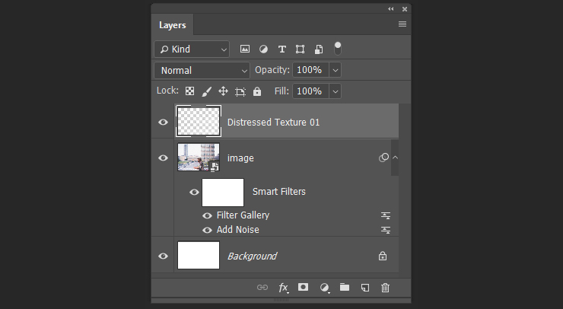Select the image smart object thumbnail
This screenshot has width=563, height=309.
pos(199,158)
